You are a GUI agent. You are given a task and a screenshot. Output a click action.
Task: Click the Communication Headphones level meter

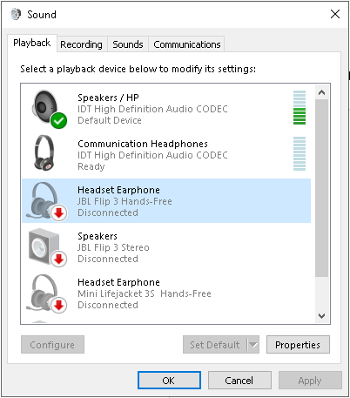point(300,153)
